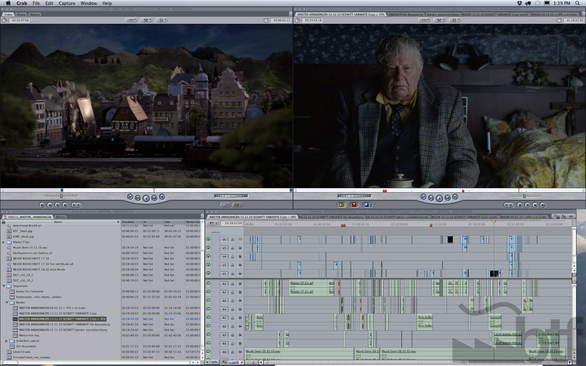Collapse the Sequenzen folder
The width and height of the screenshot is (586, 366).
pos(4,286)
